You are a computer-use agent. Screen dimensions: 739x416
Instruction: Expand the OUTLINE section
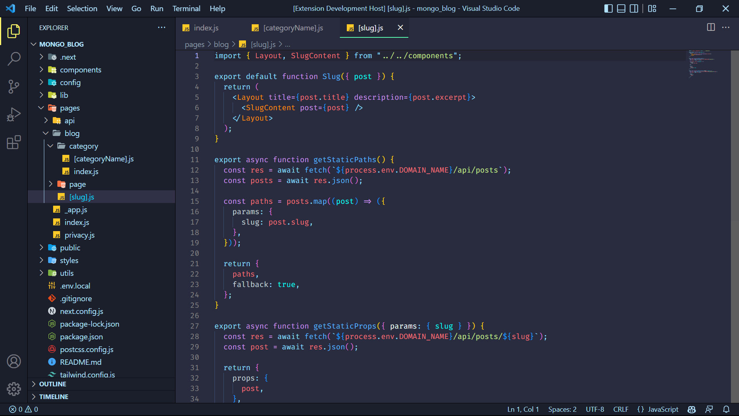coord(101,384)
